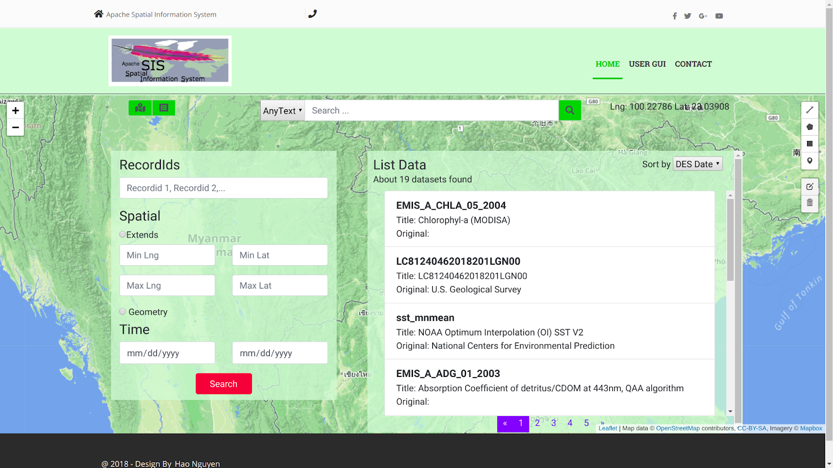Click the second Time end date field
The image size is (833, 468).
(x=280, y=353)
